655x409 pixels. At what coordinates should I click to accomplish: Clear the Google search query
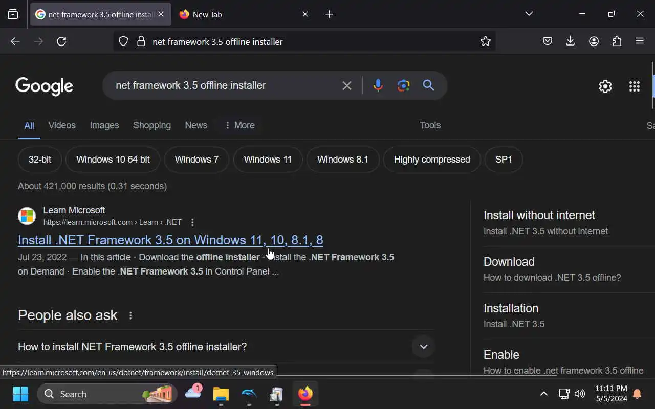[347, 85]
